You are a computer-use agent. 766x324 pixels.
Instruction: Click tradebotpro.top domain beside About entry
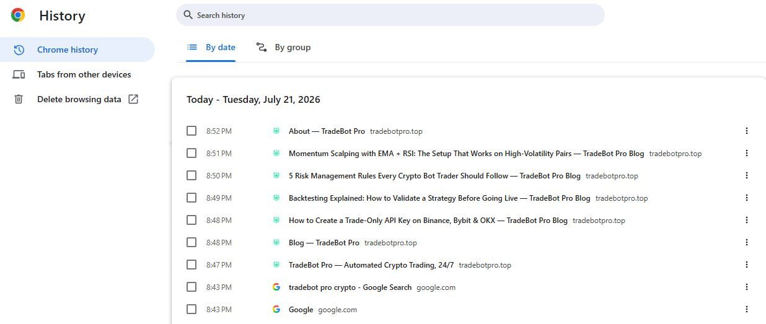(396, 131)
